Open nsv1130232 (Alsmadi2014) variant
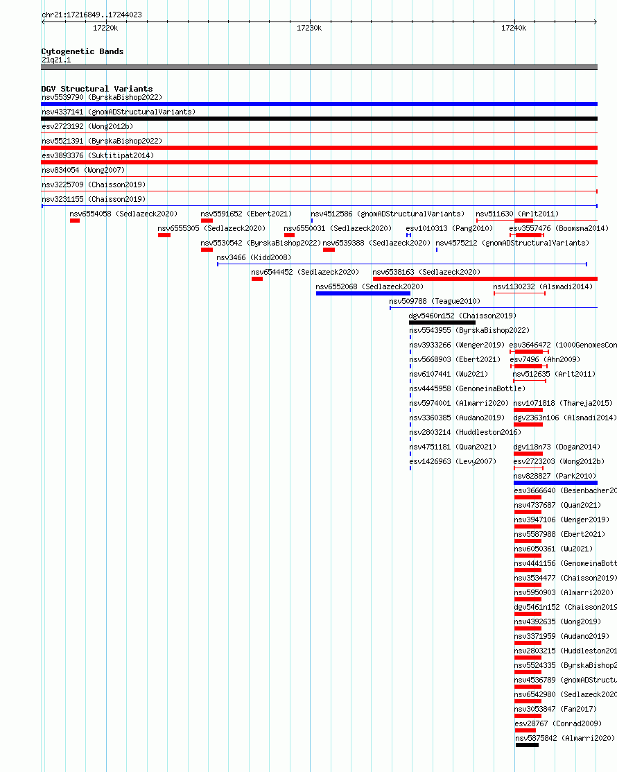Viewport: 617px width, 772px height. tap(543, 286)
